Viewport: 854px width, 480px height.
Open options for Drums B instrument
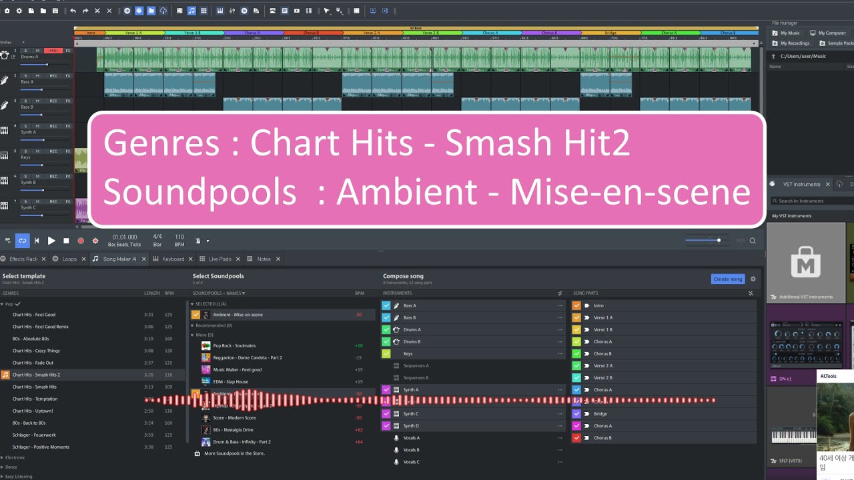(x=560, y=341)
